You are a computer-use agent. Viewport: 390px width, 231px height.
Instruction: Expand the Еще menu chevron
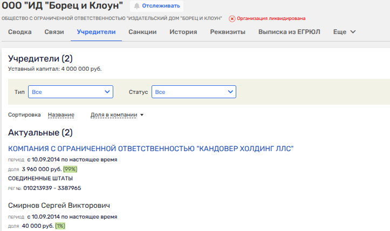click(x=353, y=32)
